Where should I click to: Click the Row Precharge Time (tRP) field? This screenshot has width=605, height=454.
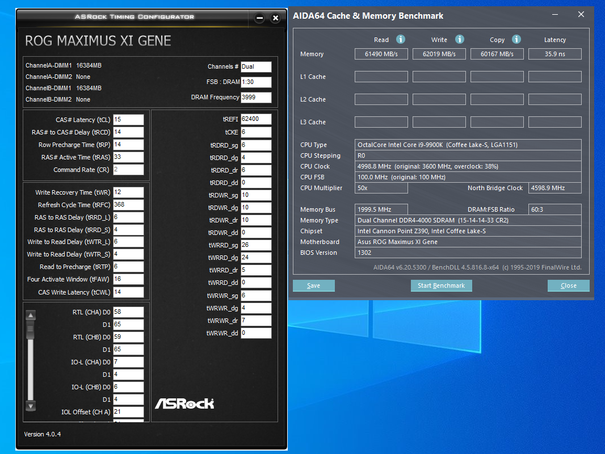click(128, 145)
